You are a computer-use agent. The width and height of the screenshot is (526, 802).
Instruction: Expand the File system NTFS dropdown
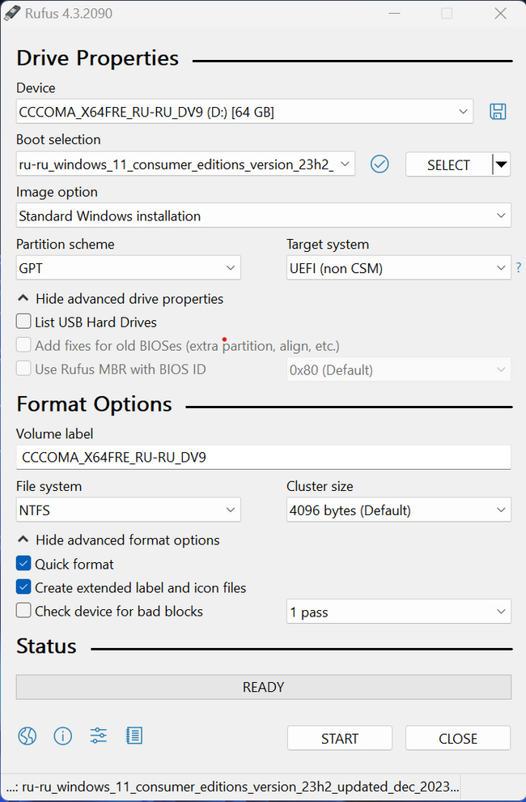pyautogui.click(x=128, y=510)
